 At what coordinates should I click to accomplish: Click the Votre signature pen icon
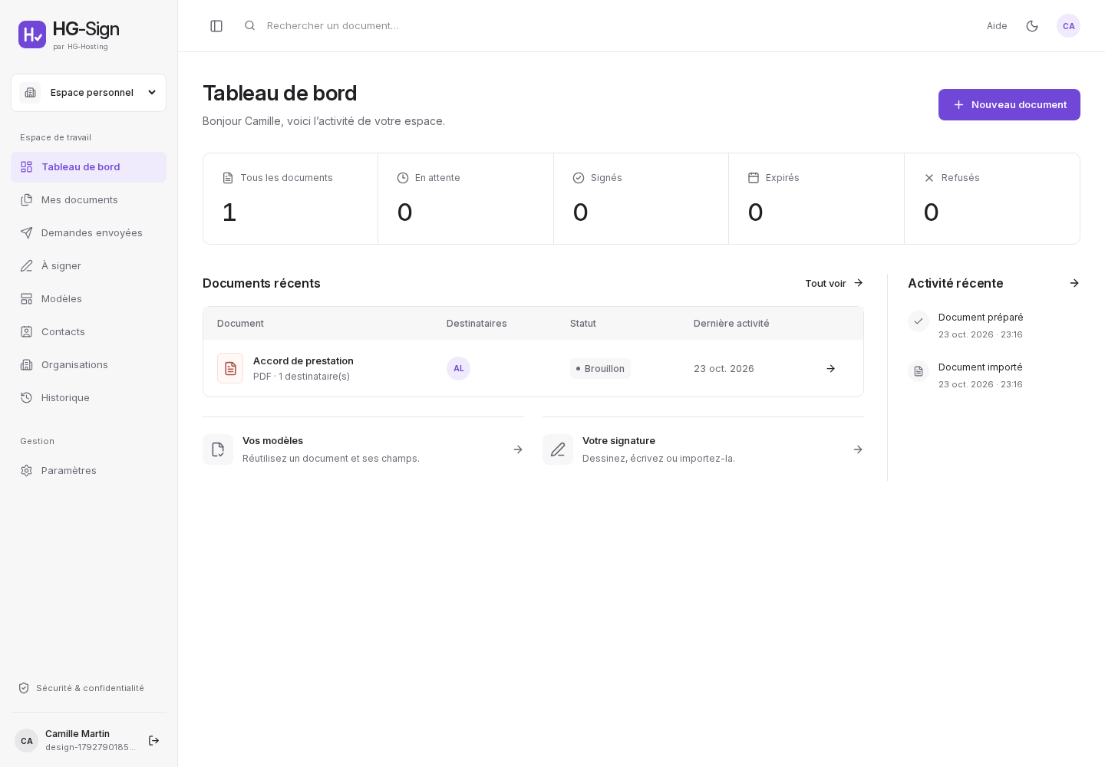click(x=558, y=449)
